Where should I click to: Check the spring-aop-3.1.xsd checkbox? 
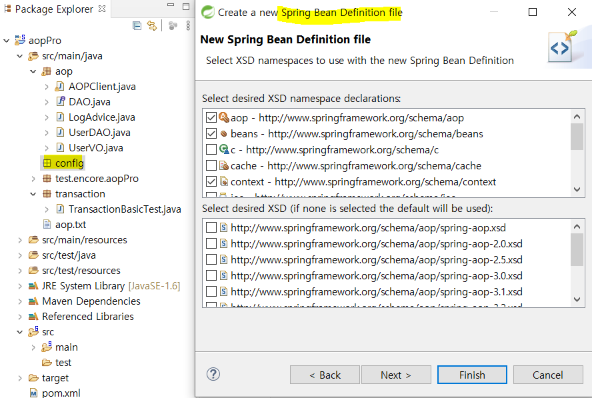click(x=211, y=291)
